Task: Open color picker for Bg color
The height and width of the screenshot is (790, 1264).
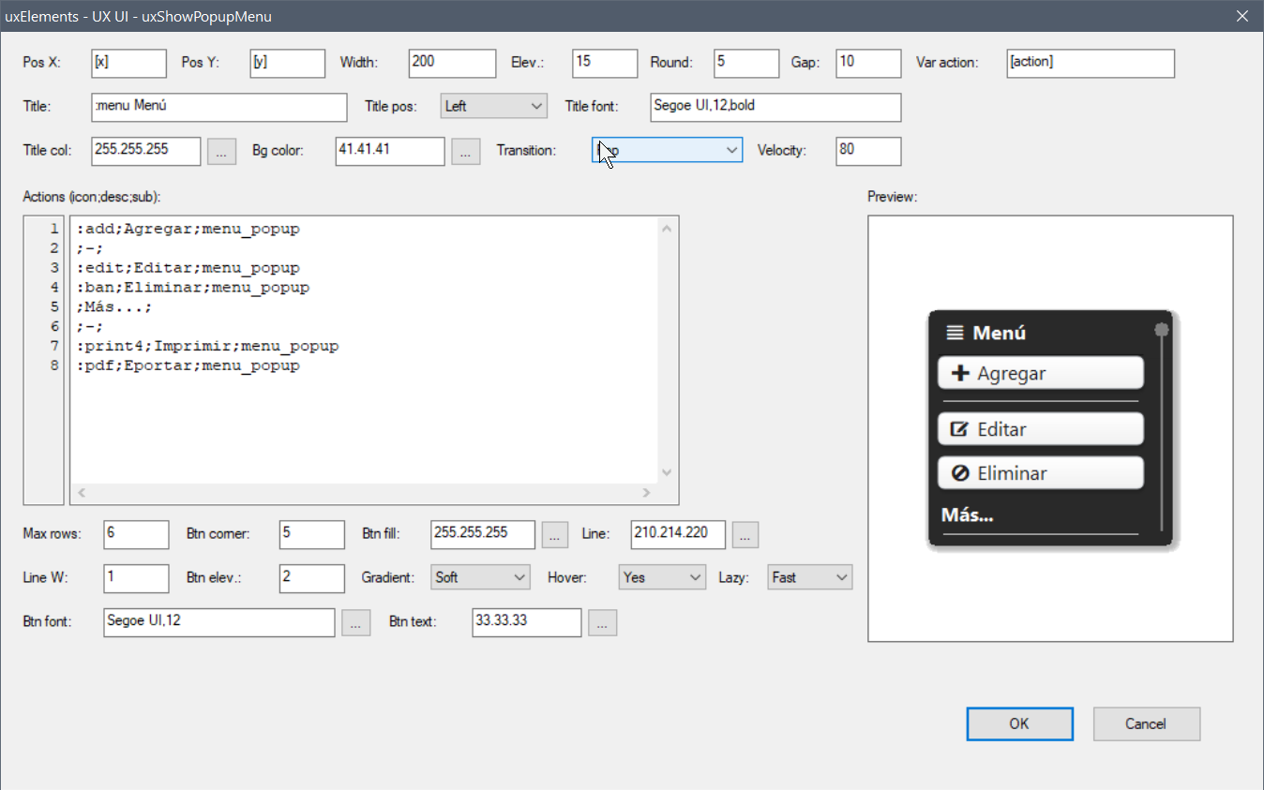Action: [x=466, y=151]
